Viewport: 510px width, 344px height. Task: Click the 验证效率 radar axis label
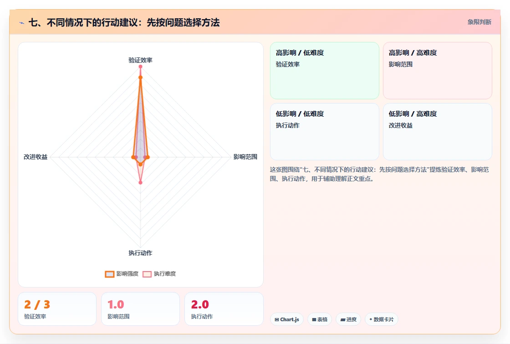(x=141, y=60)
